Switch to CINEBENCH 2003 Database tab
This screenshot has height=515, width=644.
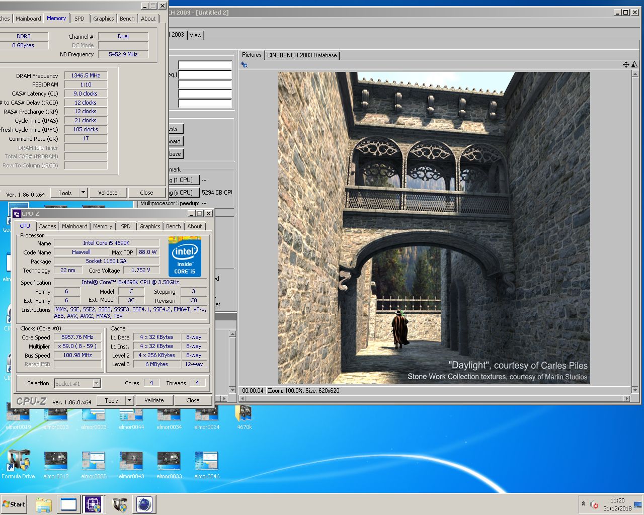(x=302, y=55)
